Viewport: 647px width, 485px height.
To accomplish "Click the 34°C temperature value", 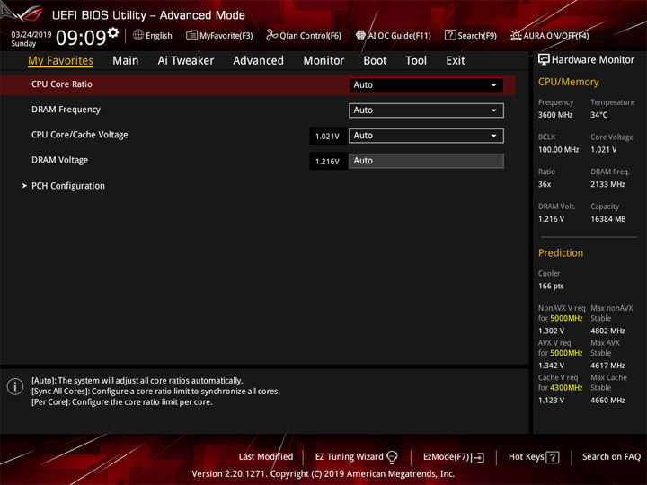I will pos(598,115).
